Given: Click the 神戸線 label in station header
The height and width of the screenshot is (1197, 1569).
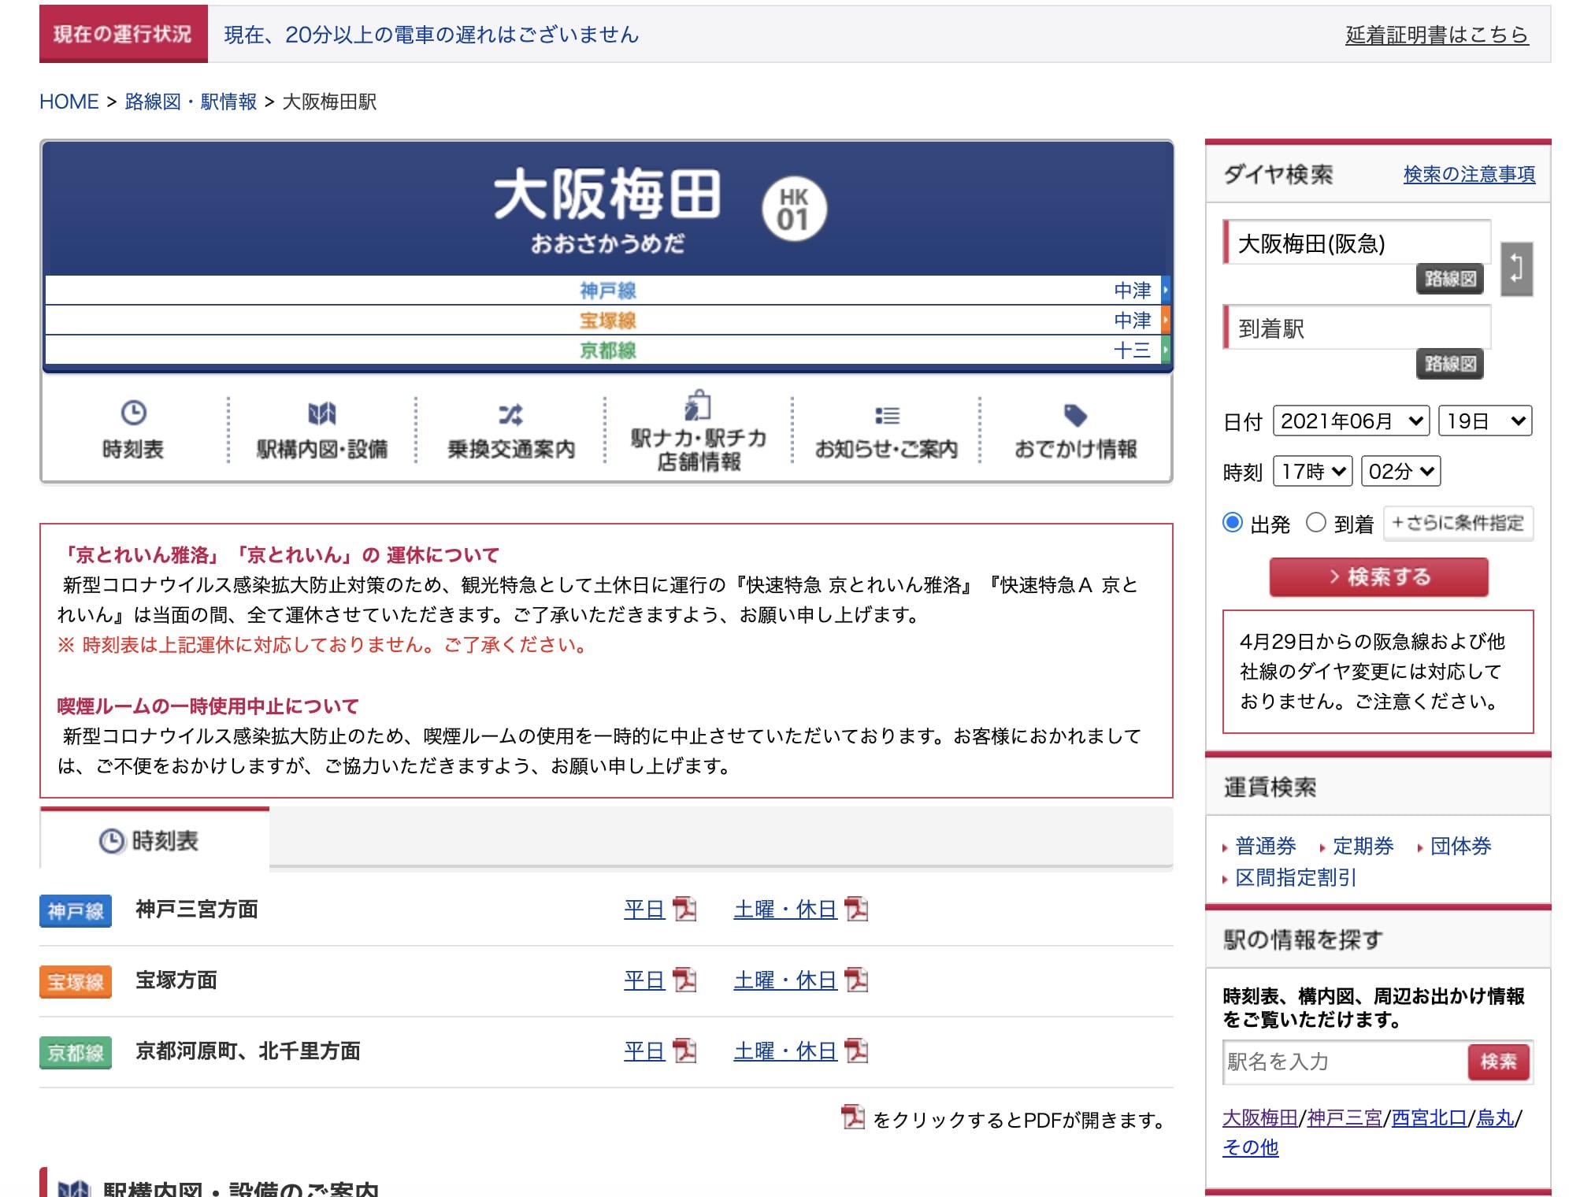Looking at the screenshot, I should pyautogui.click(x=608, y=290).
